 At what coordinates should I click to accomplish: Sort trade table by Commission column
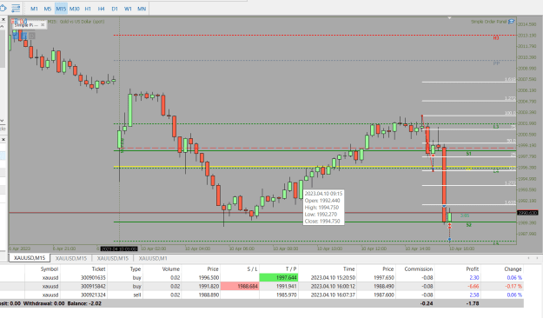point(419,268)
